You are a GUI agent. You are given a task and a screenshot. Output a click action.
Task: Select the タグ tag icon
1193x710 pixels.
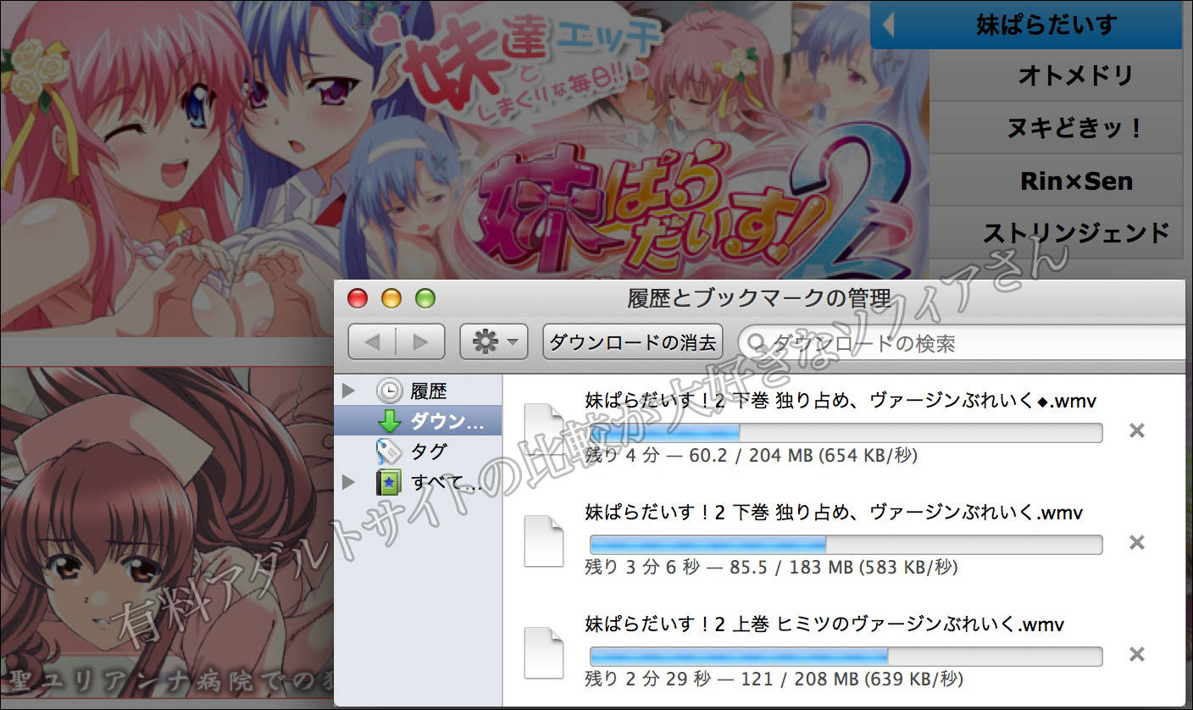389,452
